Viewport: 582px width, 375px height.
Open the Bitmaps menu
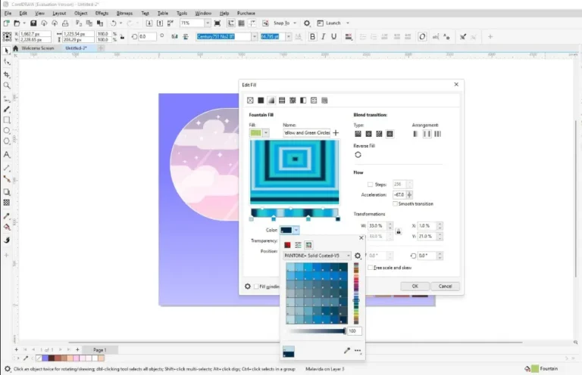coord(124,13)
